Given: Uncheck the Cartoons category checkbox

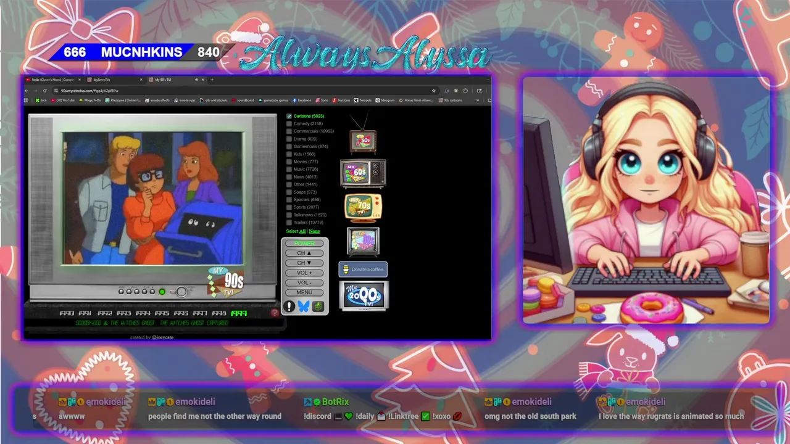Looking at the screenshot, I should [x=289, y=116].
